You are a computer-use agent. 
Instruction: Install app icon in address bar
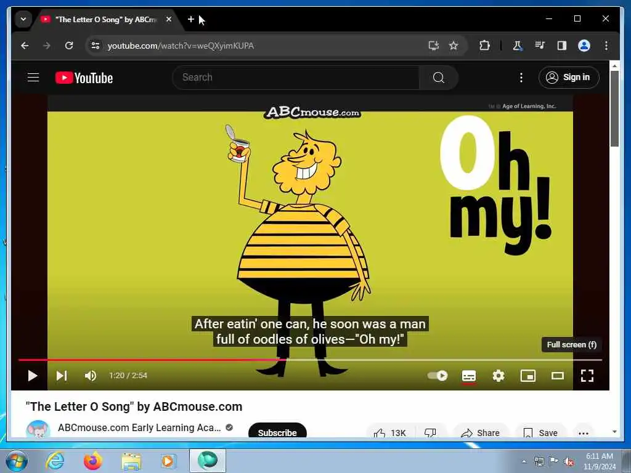(433, 46)
